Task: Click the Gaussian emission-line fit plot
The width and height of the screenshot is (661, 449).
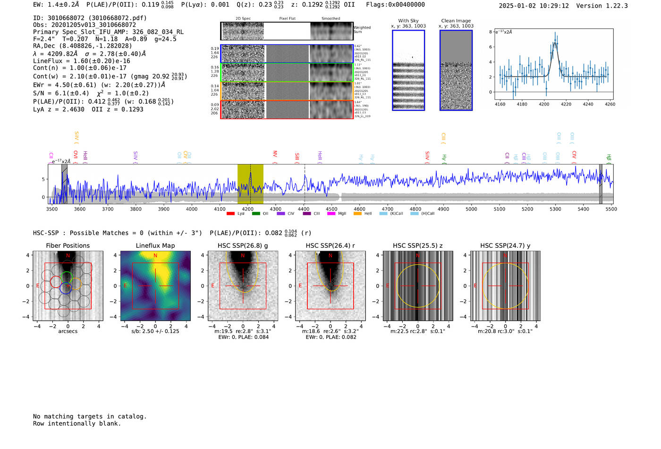Action: coord(553,64)
